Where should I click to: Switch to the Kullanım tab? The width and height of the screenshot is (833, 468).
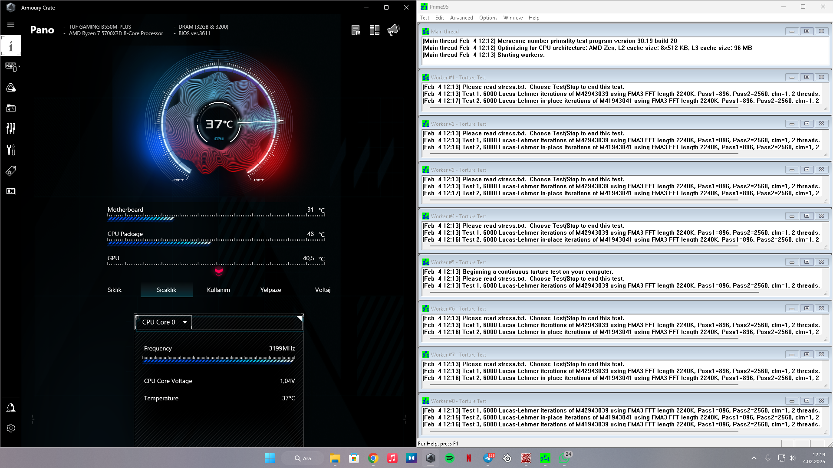click(219, 290)
